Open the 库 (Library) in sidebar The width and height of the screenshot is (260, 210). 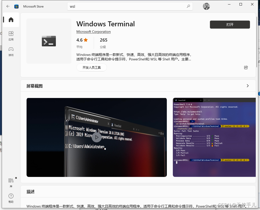coord(11,183)
